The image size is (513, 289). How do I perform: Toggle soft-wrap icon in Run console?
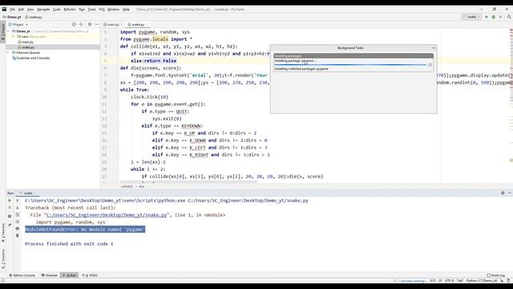(18, 215)
